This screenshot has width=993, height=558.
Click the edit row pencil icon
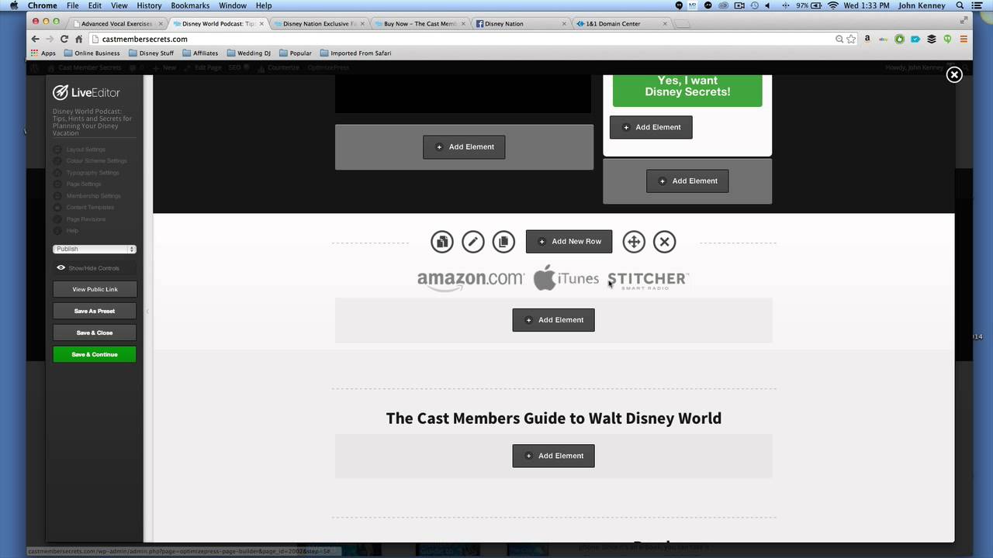pos(472,242)
